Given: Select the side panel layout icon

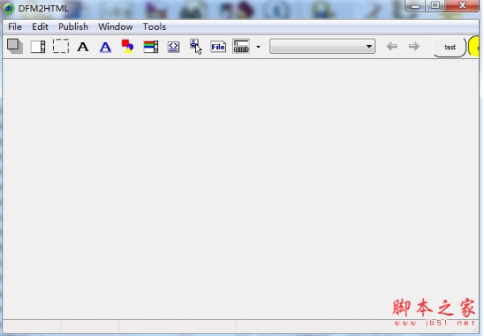Looking at the screenshot, I should 38,47.
